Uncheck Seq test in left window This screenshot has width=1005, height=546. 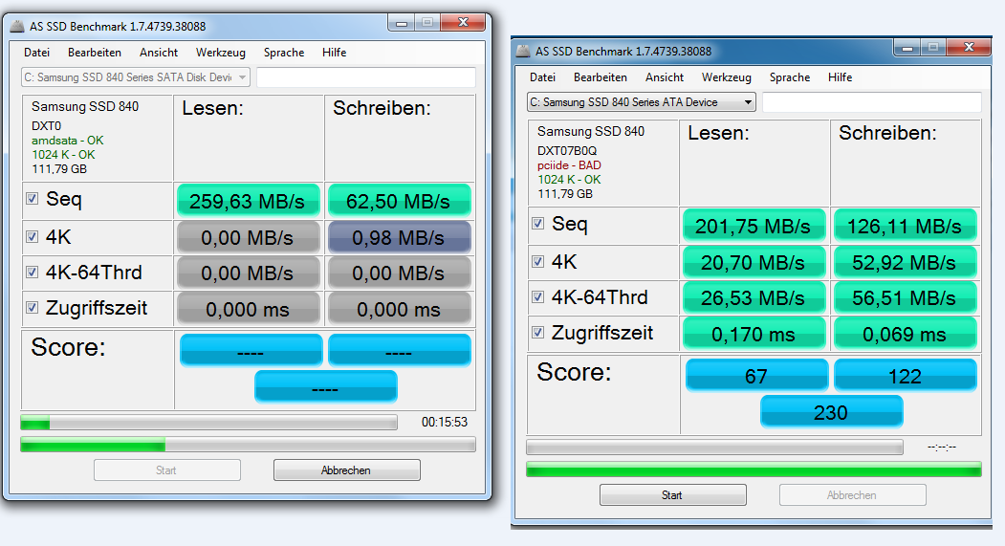tap(33, 199)
